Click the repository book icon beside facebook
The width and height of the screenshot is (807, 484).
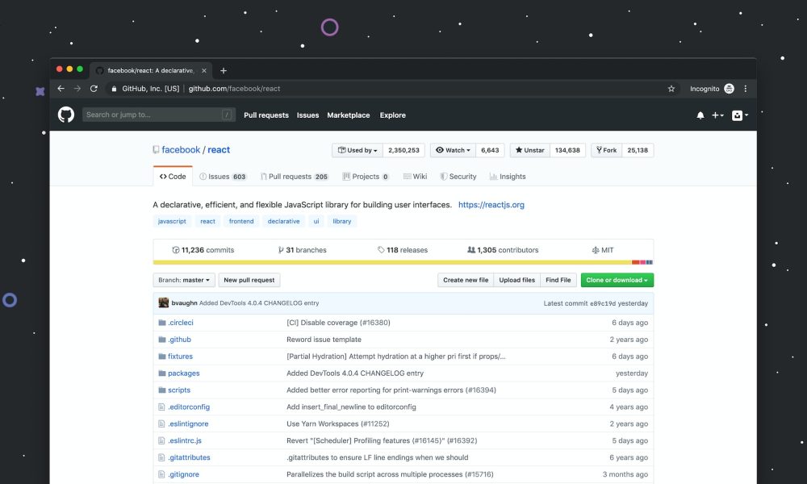tap(156, 150)
